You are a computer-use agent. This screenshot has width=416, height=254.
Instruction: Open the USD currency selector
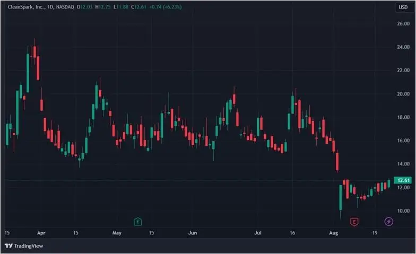[403, 7]
